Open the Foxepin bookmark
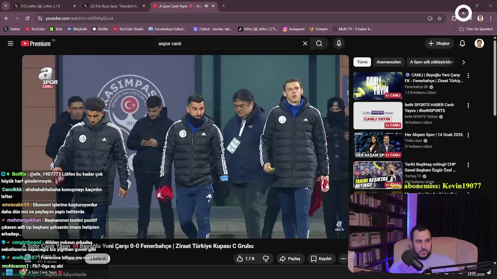497x279 pixels. 318,29
